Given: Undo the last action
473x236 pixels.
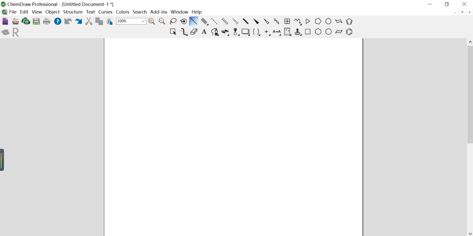Looking at the screenshot, I should point(68,21).
